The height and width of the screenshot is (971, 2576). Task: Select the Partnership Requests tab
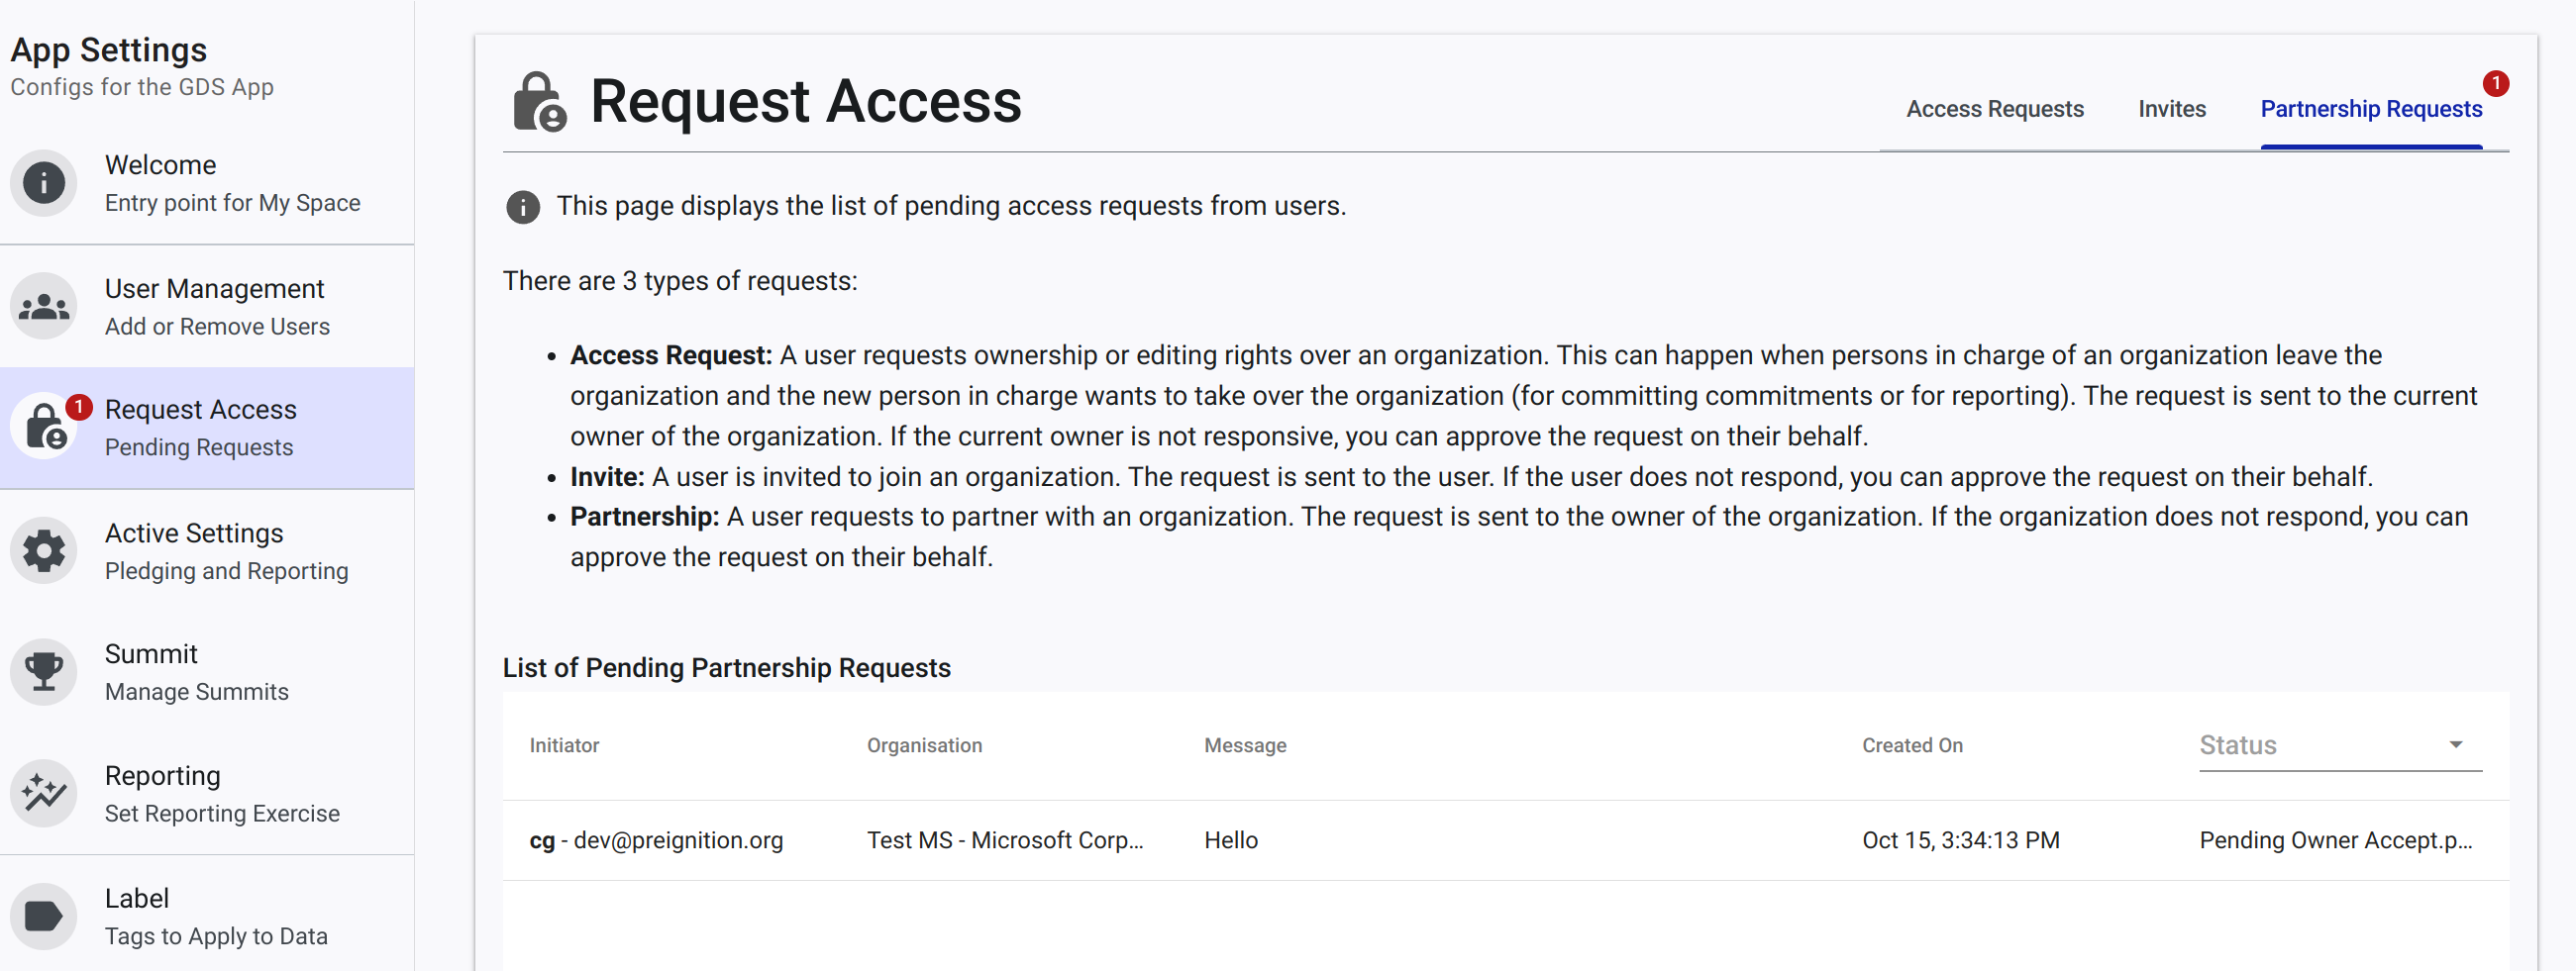tap(2370, 109)
